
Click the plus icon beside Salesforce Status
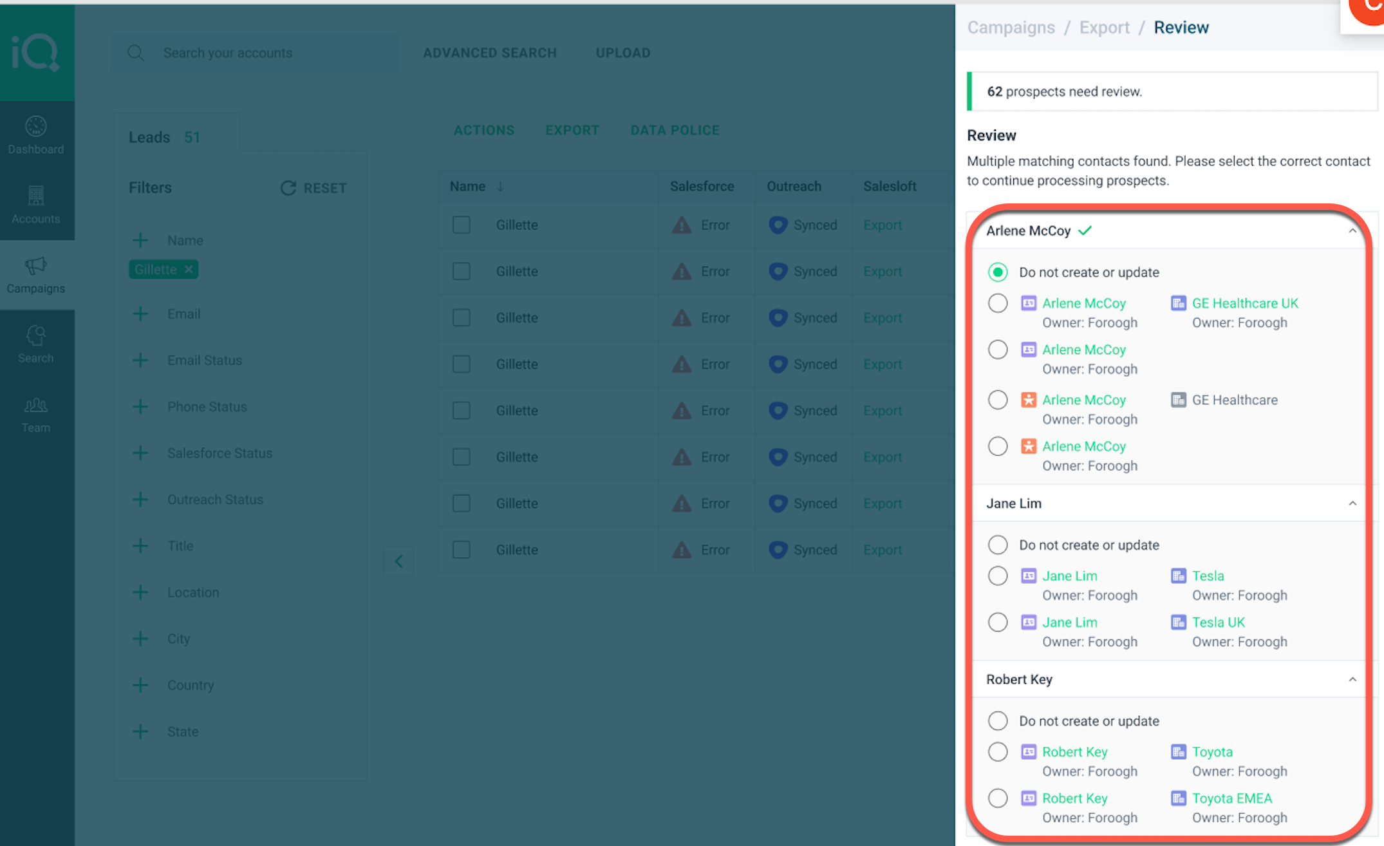[140, 453]
